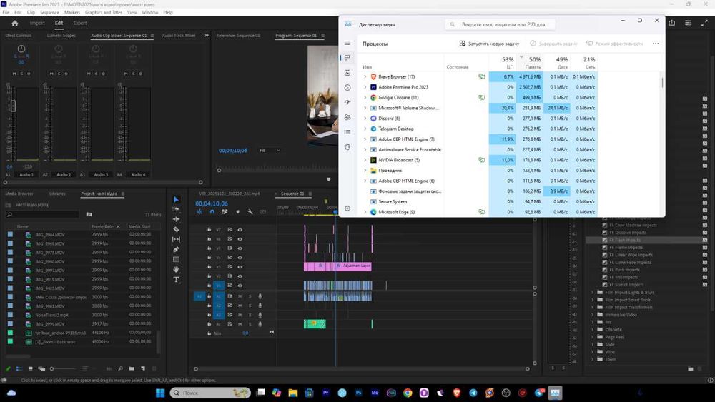Open Telegram from the taskbar
Image resolution: width=715 pixels, height=402 pixels.
coord(473,393)
